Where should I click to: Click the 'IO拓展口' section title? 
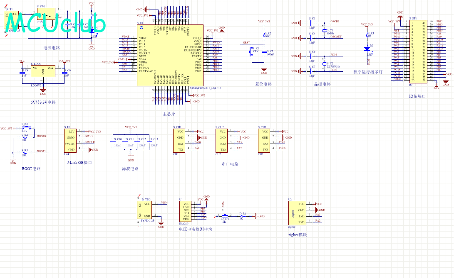pyautogui.click(x=417, y=96)
